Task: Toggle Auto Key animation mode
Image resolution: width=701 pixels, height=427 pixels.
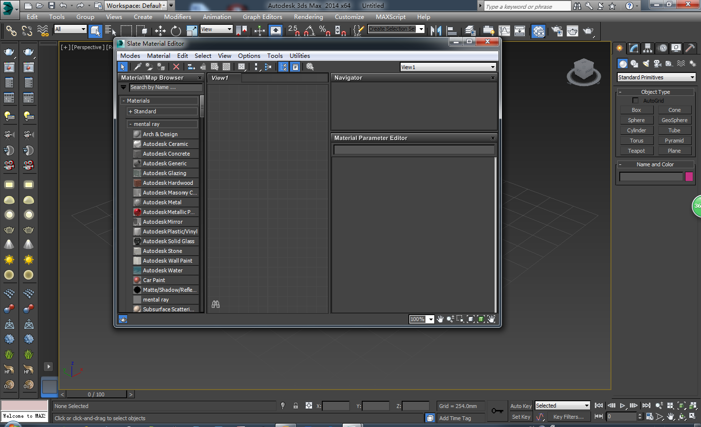Action: pos(520,406)
